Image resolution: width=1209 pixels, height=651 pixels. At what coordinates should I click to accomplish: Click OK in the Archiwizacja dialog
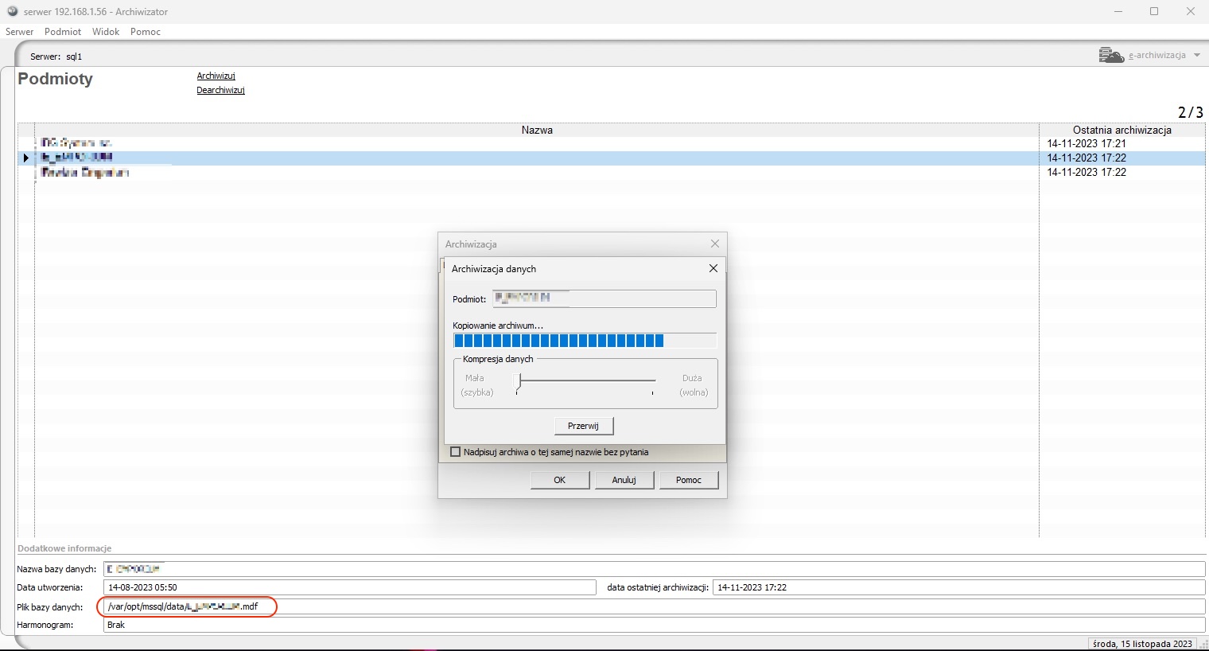(x=560, y=480)
